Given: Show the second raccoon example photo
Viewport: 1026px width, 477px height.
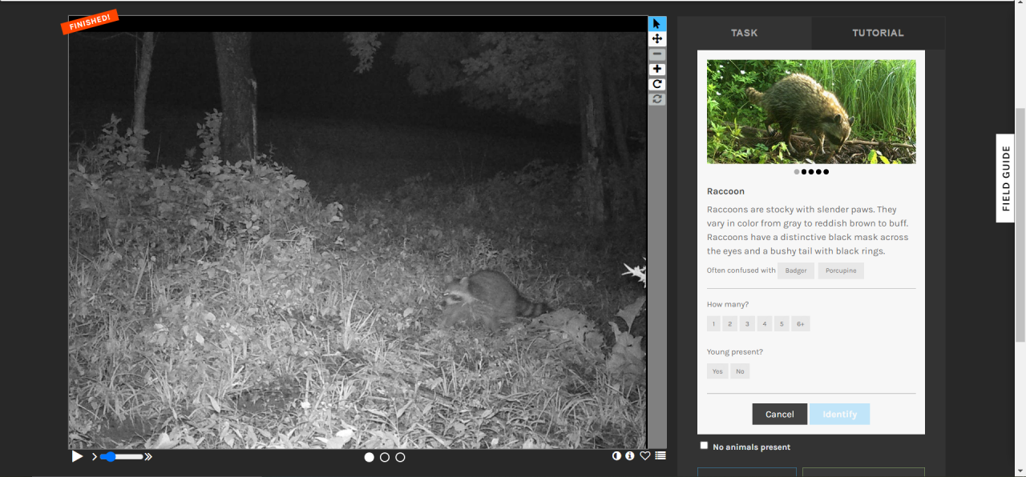Looking at the screenshot, I should 804,171.
